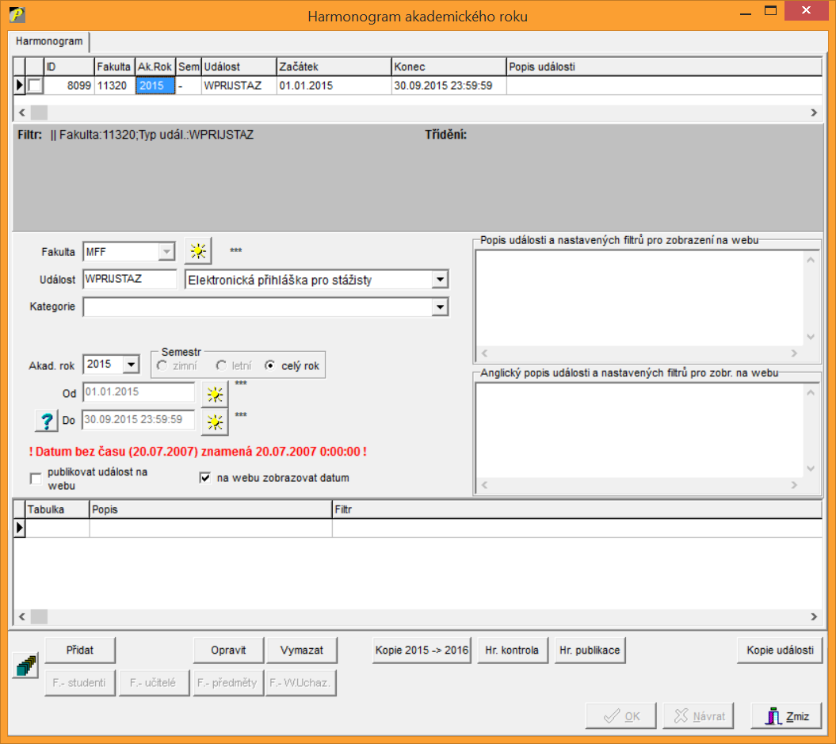836x744 pixels.
Task: Click the row indicator arrow of record 8099
Action: [x=20, y=85]
